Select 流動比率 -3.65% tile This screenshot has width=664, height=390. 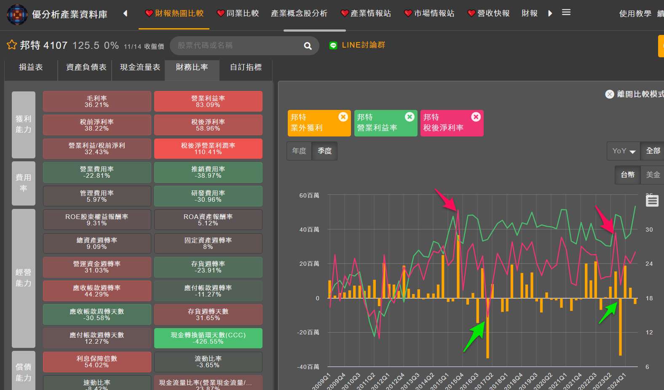coord(208,362)
